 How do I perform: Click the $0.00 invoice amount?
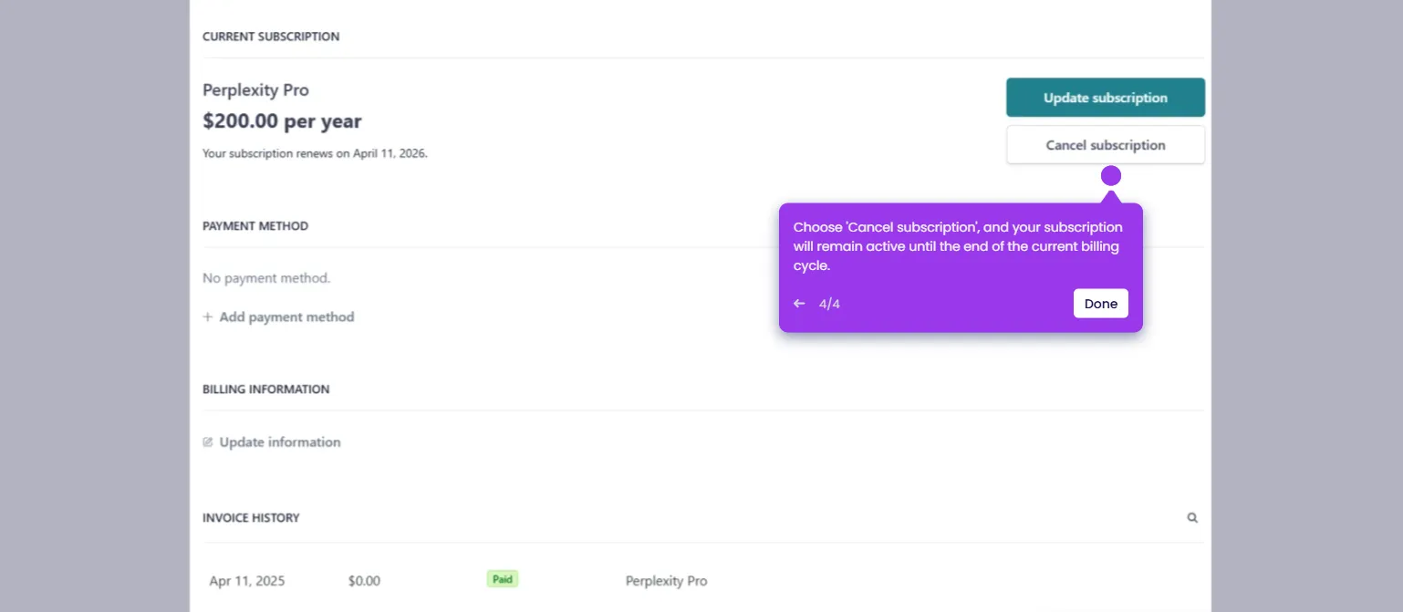click(x=364, y=581)
